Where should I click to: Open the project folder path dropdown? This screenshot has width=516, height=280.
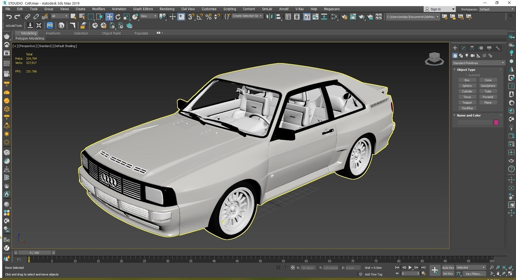coord(413,17)
